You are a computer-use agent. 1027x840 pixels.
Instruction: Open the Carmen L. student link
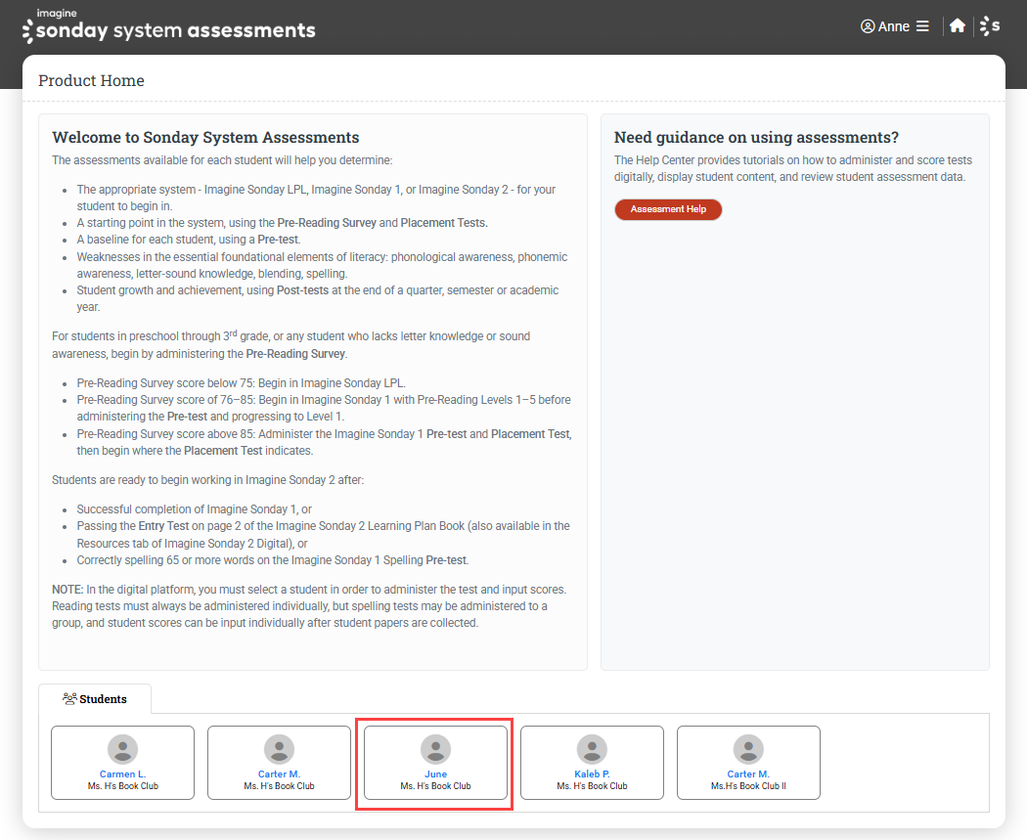122,774
